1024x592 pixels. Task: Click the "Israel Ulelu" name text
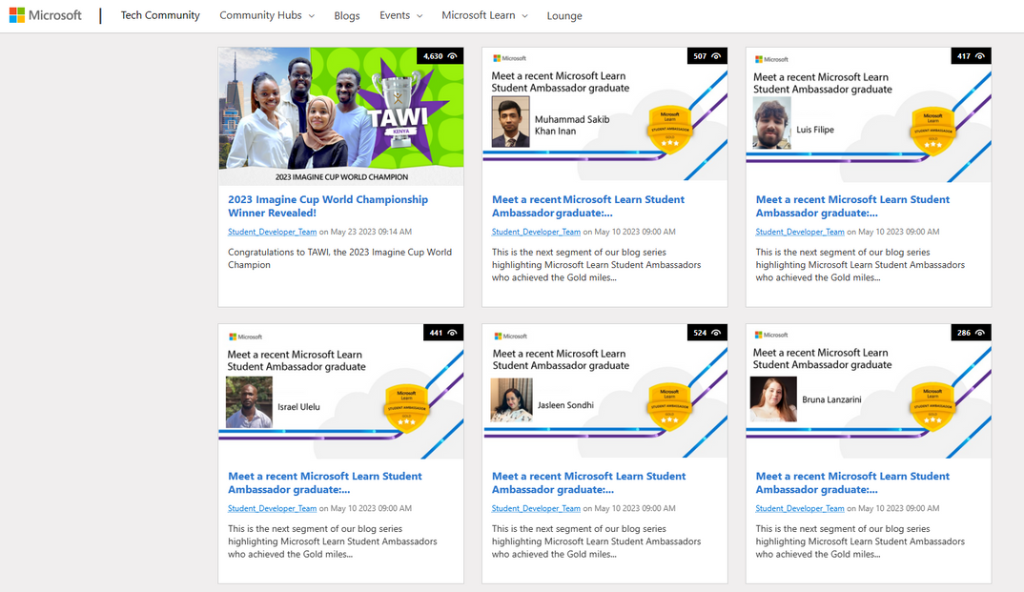click(x=299, y=407)
